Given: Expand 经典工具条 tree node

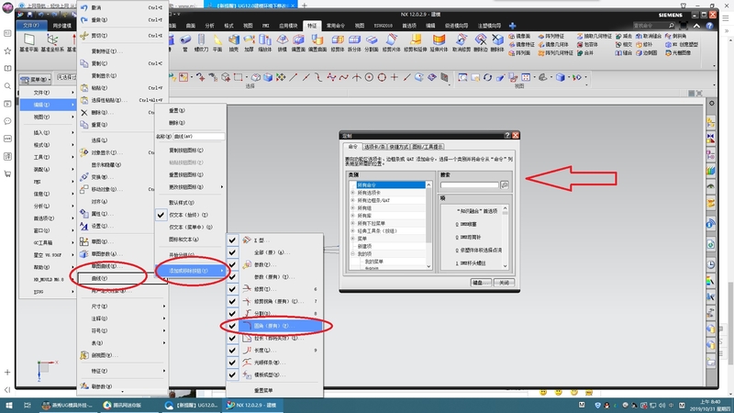Looking at the screenshot, I should coord(353,230).
